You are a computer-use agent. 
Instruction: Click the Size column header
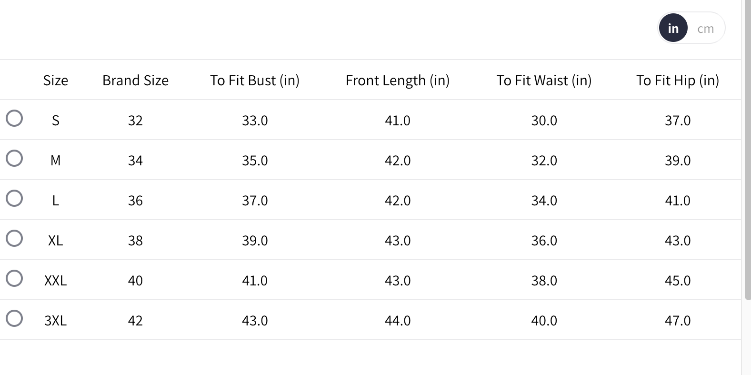[56, 81]
